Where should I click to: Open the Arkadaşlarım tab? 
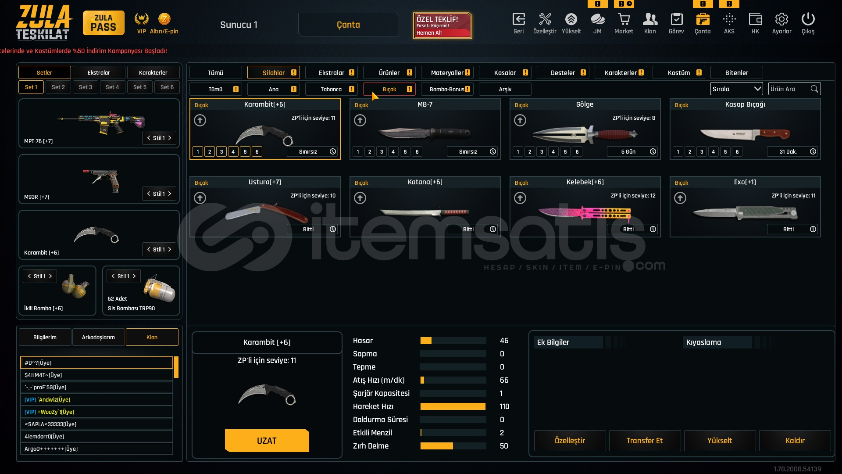pyautogui.click(x=99, y=337)
